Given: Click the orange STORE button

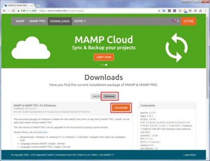Looking at the screenshot, I should coord(188,21).
